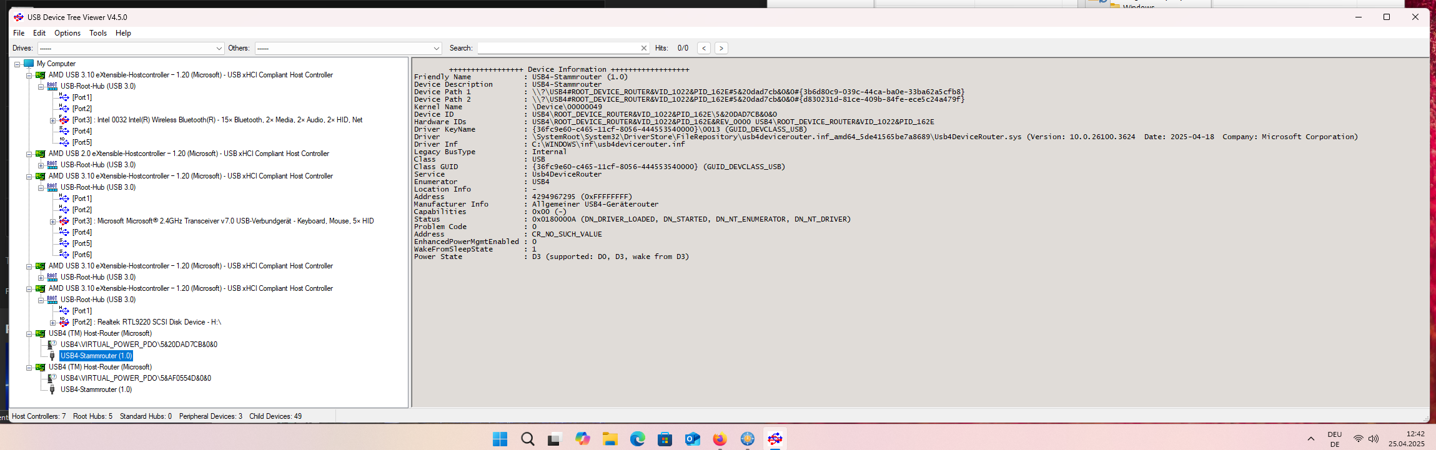Clear the search box with X
This screenshot has height=450, width=1436.
tap(644, 48)
